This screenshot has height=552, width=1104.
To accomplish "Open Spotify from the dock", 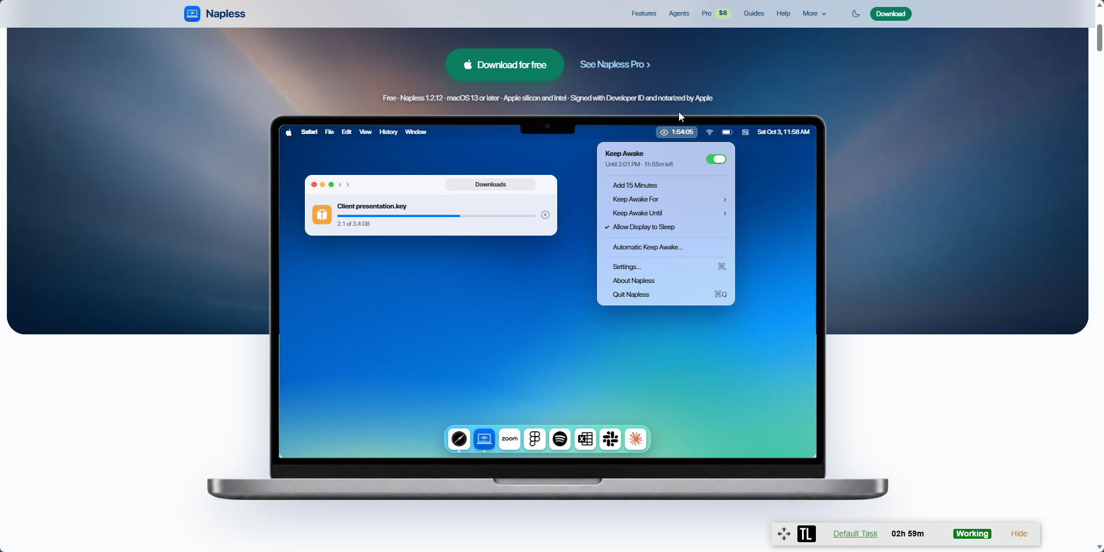I will tap(560, 439).
